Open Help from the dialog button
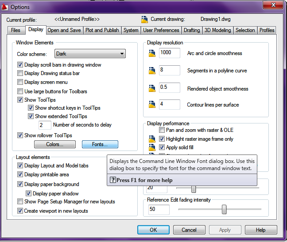Image resolution: width=287 pixels, height=242 pixels. 261,230
